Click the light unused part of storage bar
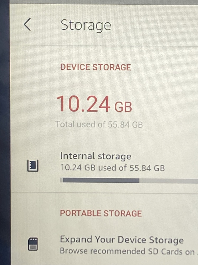Screen dimensions: 198x265 pos(169,181)
